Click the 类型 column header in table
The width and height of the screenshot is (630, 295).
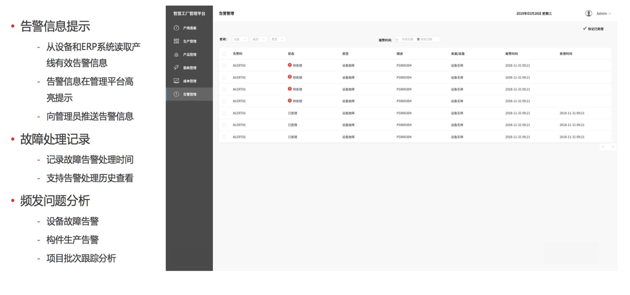coord(345,54)
